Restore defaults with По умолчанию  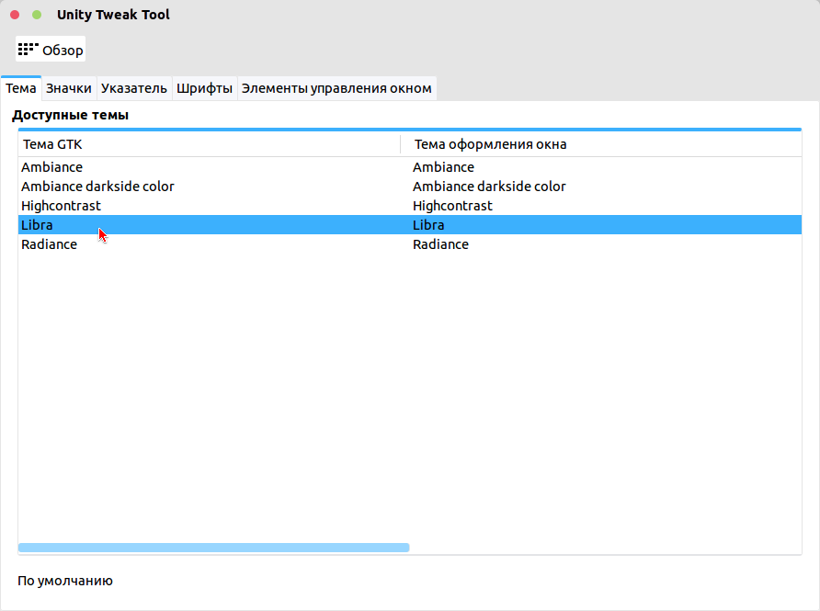coord(65,581)
